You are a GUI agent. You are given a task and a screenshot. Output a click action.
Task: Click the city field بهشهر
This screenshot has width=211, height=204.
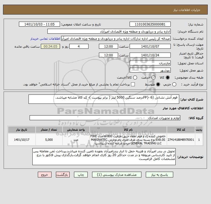150,70
